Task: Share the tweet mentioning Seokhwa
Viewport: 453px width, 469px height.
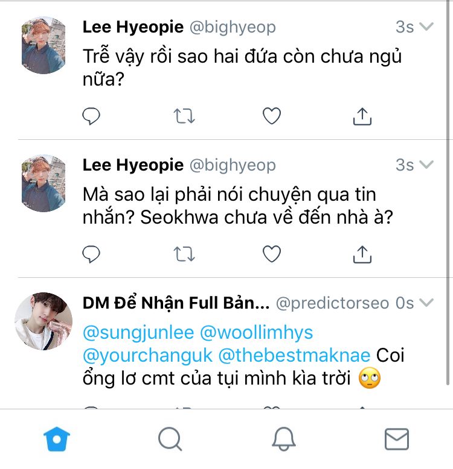Action: pos(362,254)
